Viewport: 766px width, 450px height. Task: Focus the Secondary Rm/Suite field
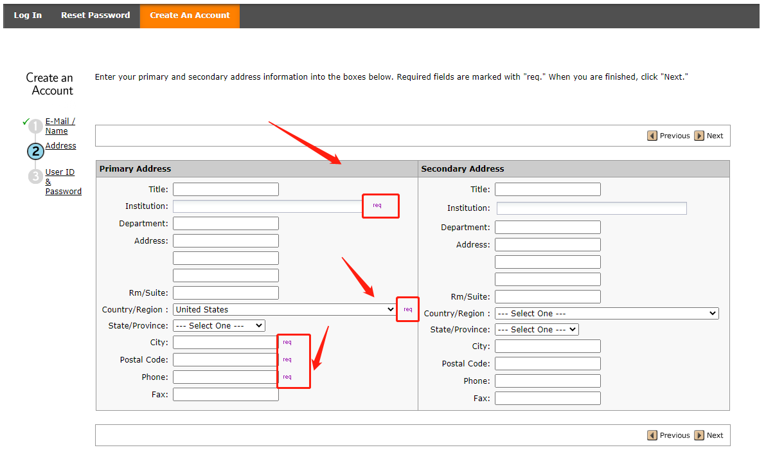click(548, 297)
